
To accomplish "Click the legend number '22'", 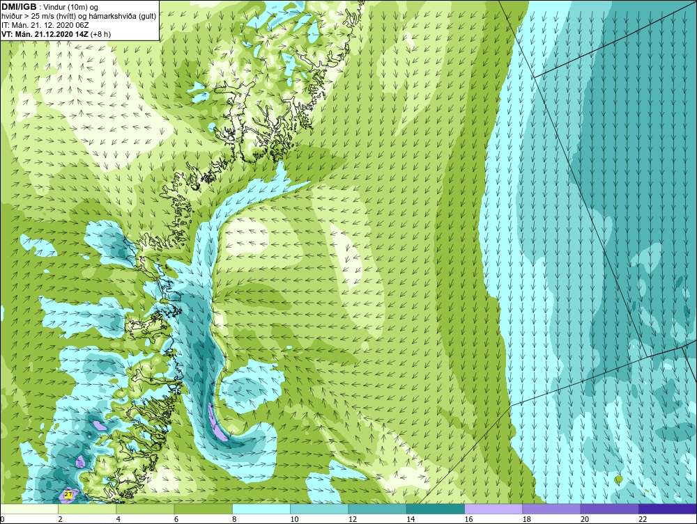I will [643, 520].
